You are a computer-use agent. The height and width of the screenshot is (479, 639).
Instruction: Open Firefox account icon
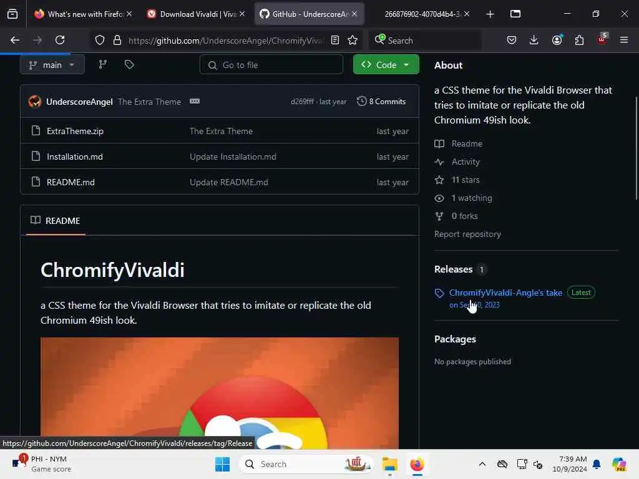[x=557, y=40]
